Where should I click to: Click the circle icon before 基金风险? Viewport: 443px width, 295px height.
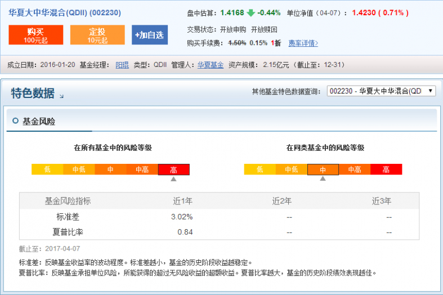[15, 121]
